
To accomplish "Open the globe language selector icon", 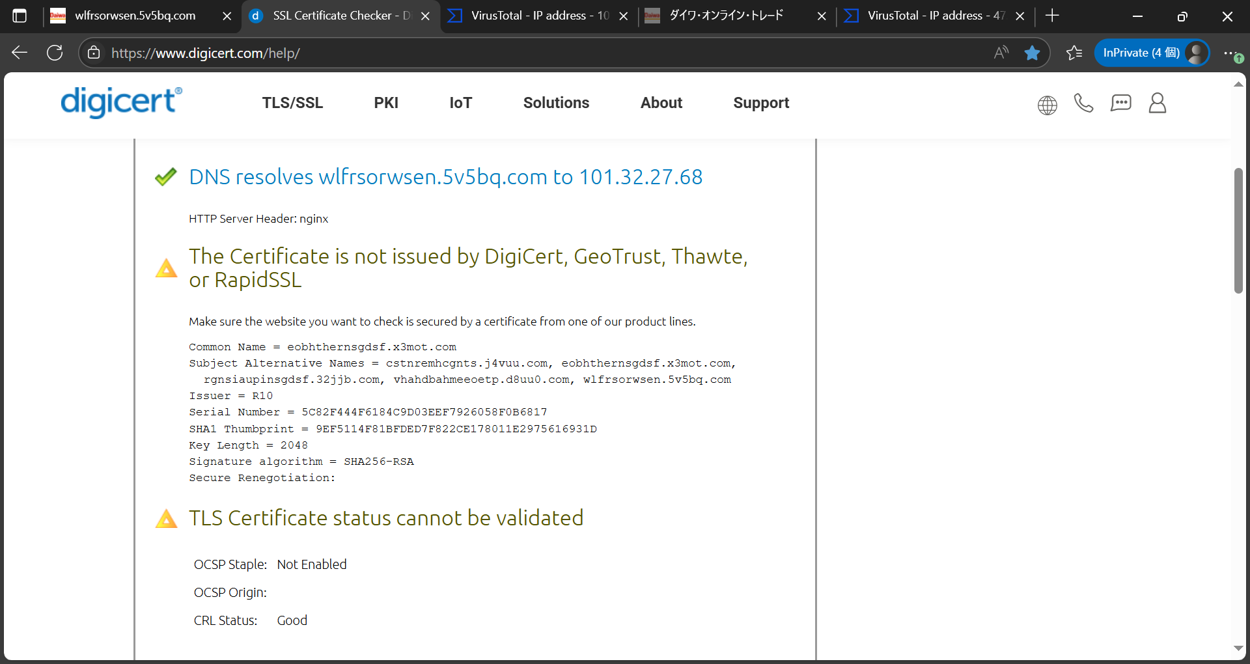I will (x=1047, y=104).
